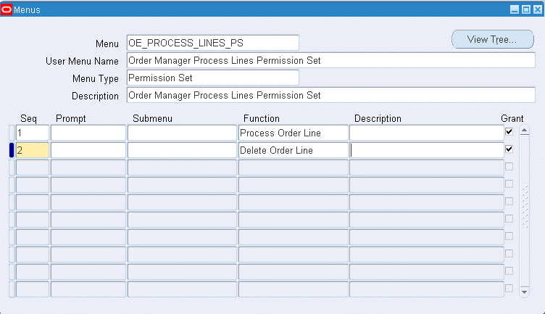The width and height of the screenshot is (545, 314).
Task: Uncheck Grant for Delete Order Line row
Action: tap(509, 149)
